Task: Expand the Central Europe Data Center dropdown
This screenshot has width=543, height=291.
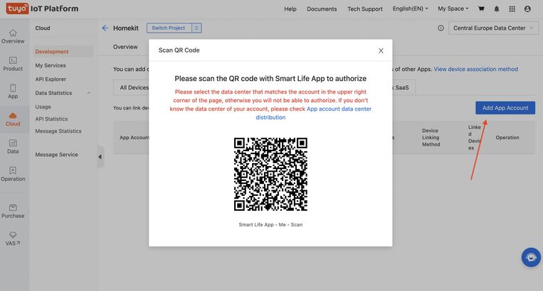Action: [492, 28]
